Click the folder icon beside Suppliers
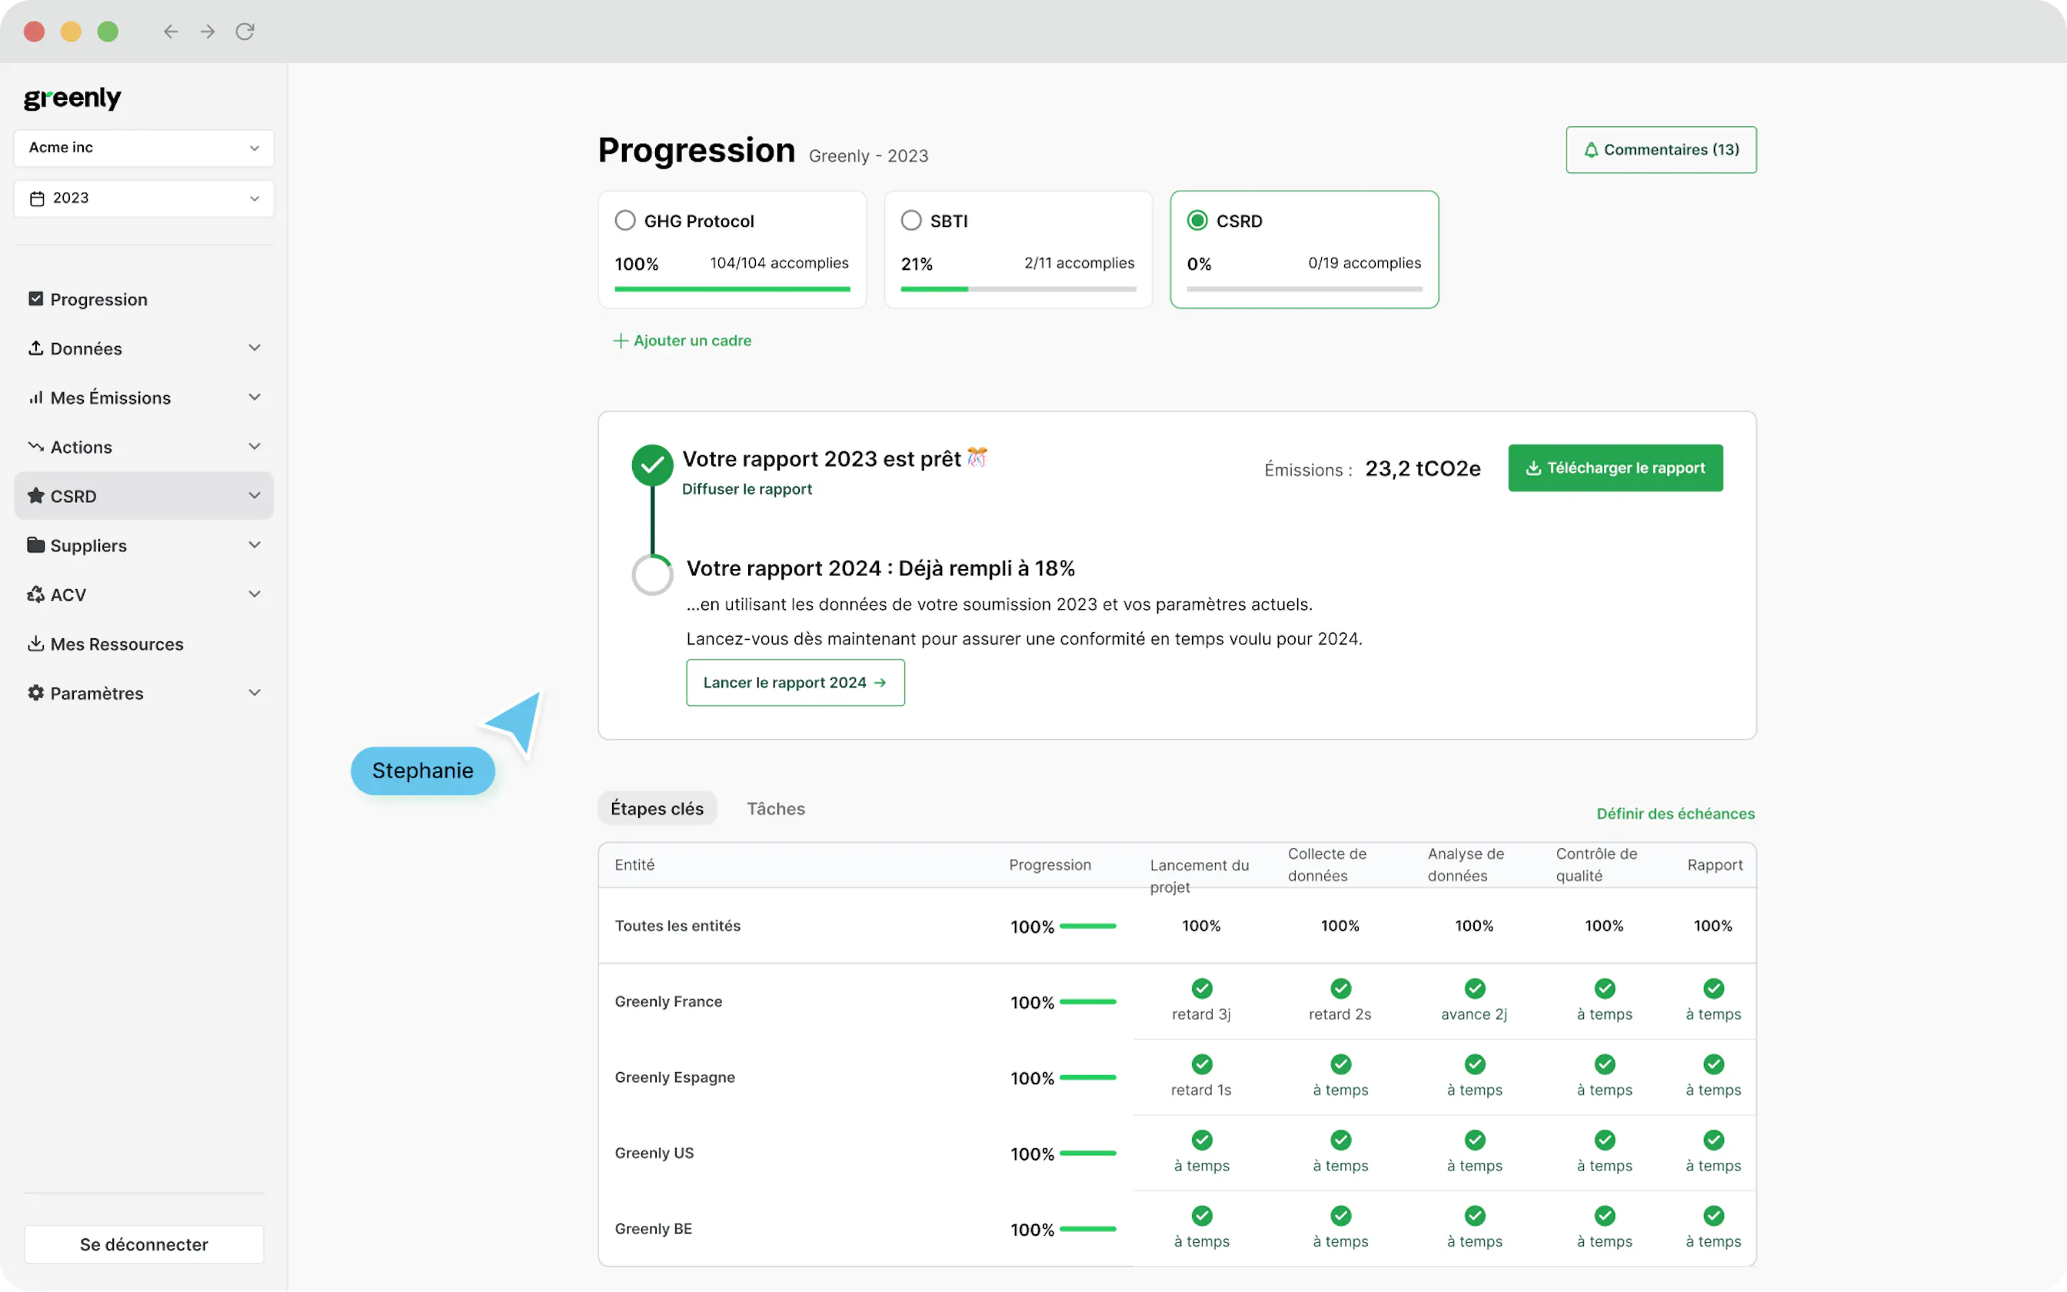 [x=36, y=544]
